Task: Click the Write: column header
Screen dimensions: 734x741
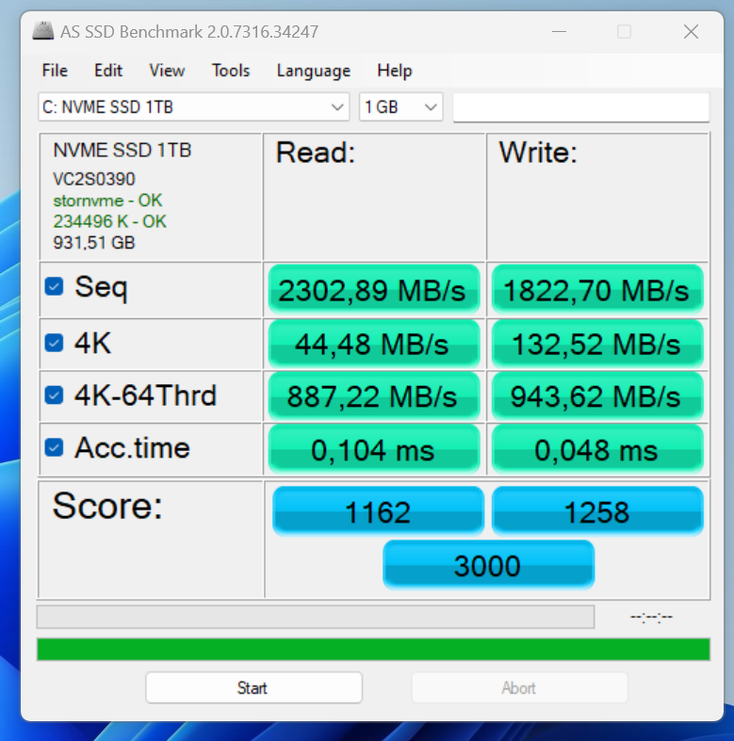Action: (x=538, y=153)
